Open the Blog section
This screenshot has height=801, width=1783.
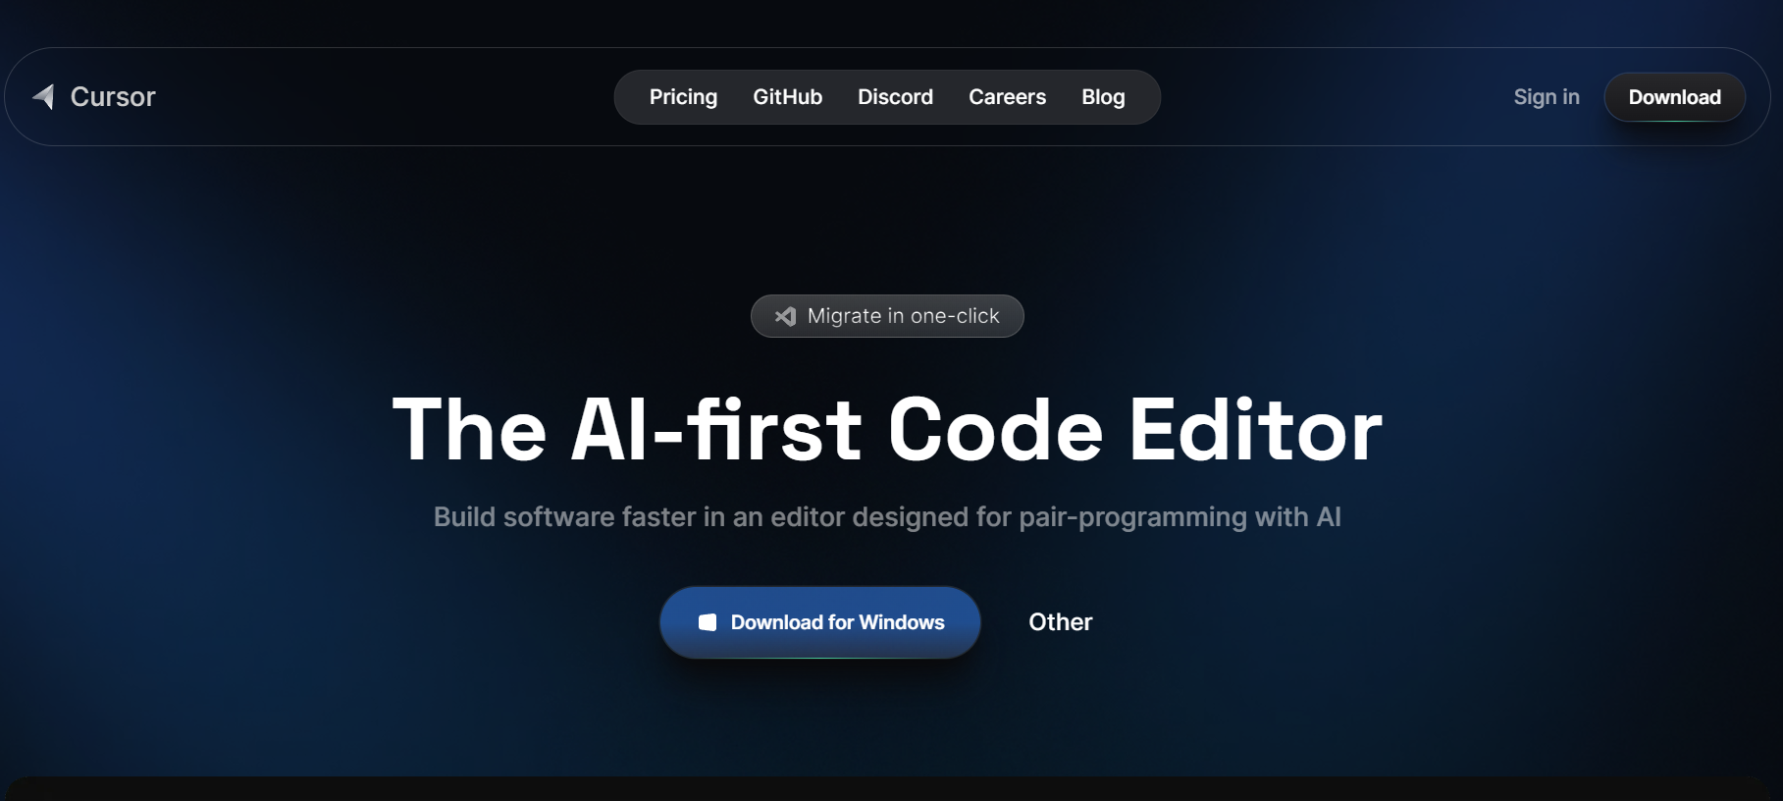1103,97
